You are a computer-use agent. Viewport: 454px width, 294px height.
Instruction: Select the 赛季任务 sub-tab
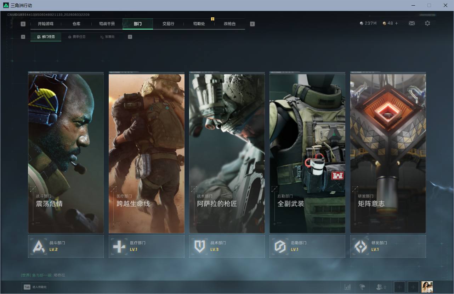pos(76,37)
